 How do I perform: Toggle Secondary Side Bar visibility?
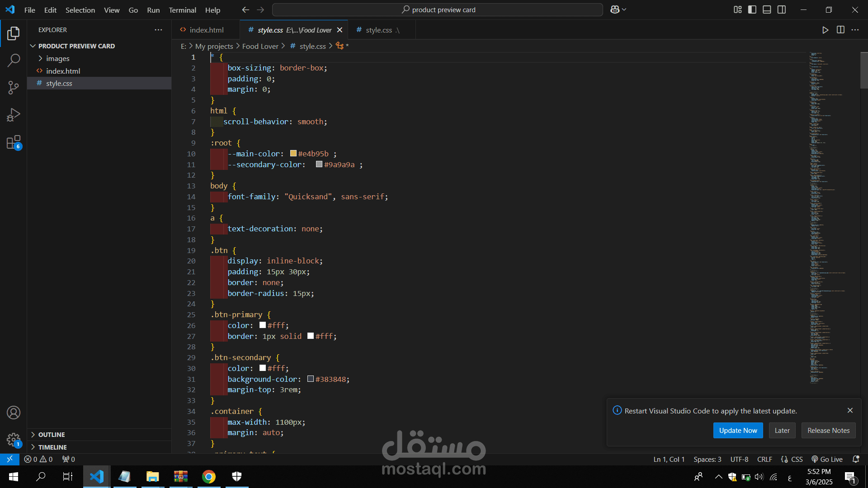(782, 9)
